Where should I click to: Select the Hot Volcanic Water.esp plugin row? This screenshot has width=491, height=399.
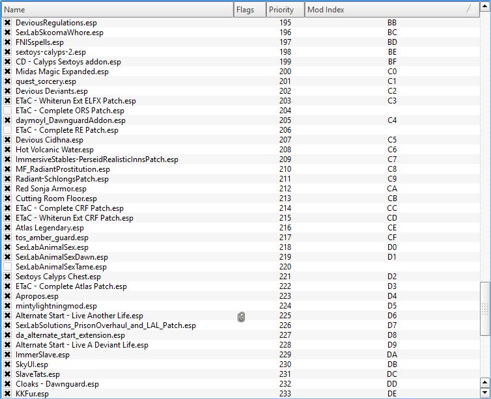(55, 150)
